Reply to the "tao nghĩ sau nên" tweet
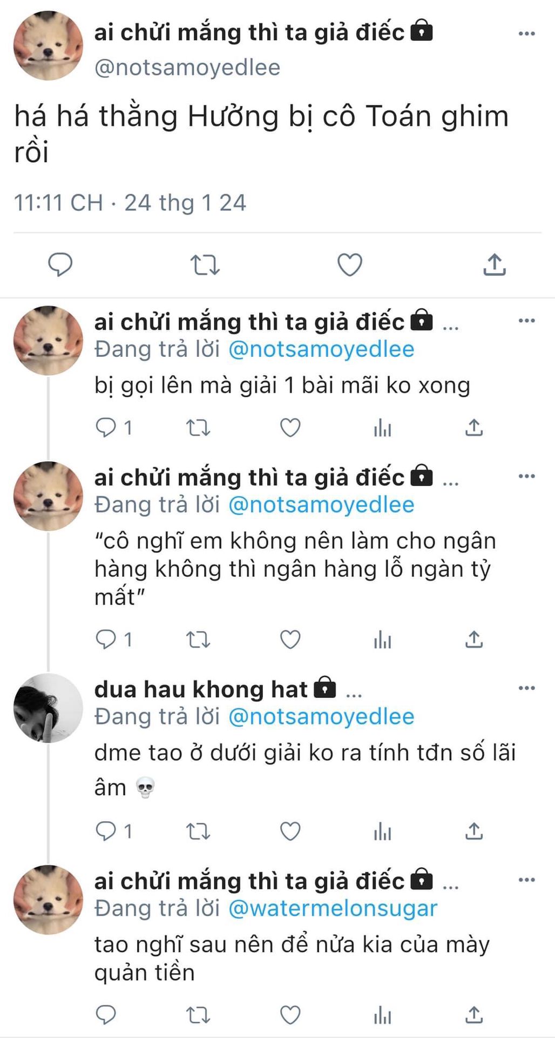This screenshot has width=555, height=1038. pyautogui.click(x=106, y=1015)
